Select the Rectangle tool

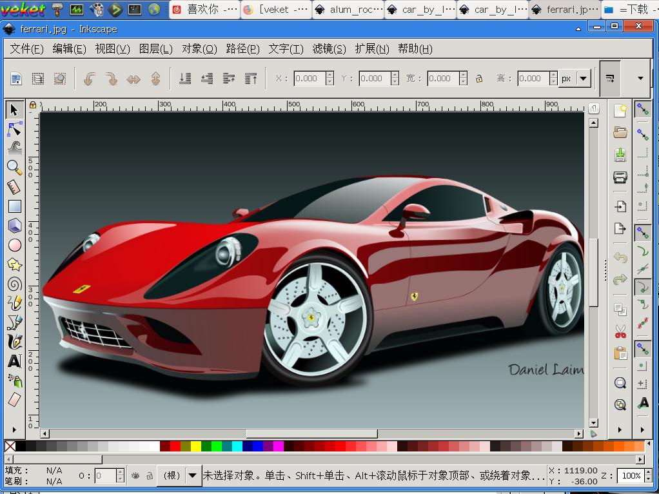[x=14, y=206]
